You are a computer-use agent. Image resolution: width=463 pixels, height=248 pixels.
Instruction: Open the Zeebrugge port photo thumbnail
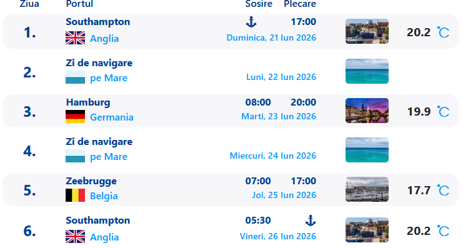point(367,189)
